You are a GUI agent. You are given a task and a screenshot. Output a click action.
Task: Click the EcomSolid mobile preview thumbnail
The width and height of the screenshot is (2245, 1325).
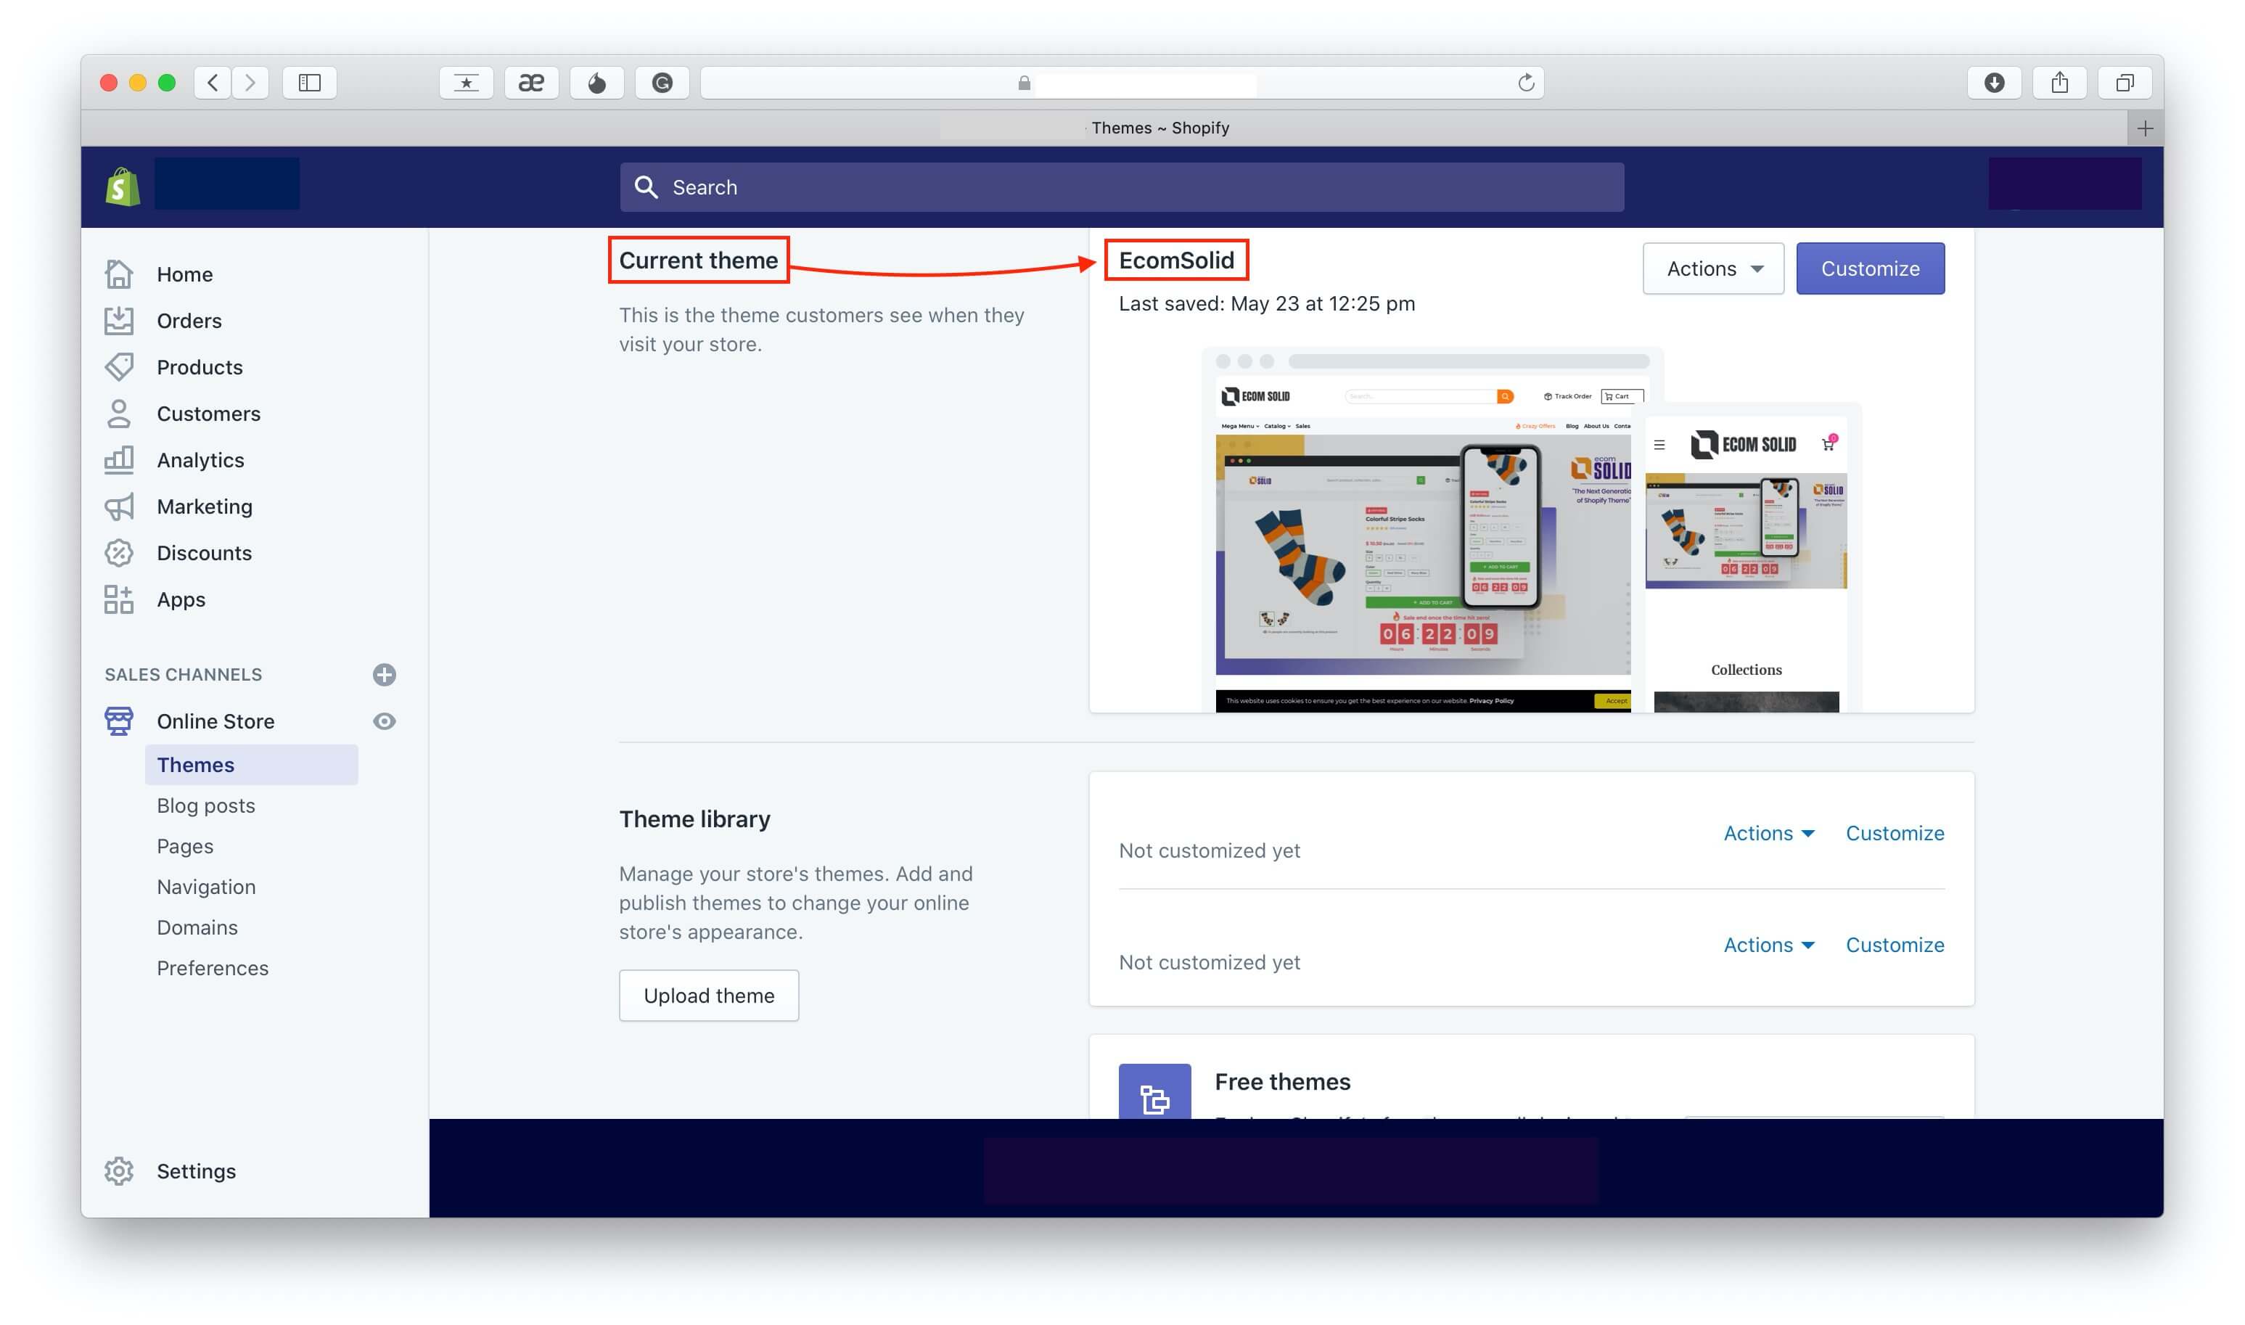tap(1746, 557)
